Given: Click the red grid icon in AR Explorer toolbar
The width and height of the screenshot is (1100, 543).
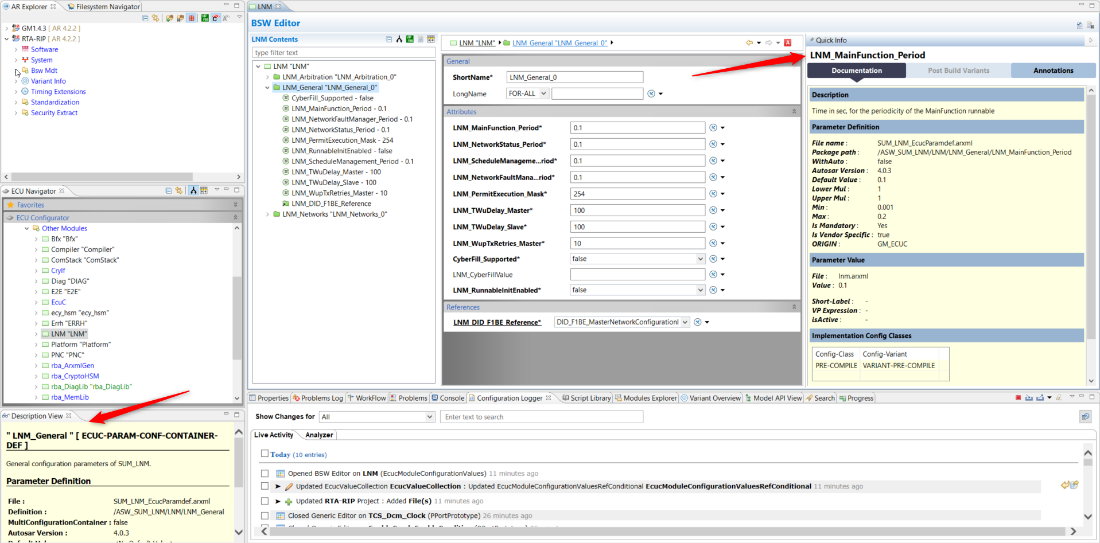Looking at the screenshot, I should [x=192, y=18].
